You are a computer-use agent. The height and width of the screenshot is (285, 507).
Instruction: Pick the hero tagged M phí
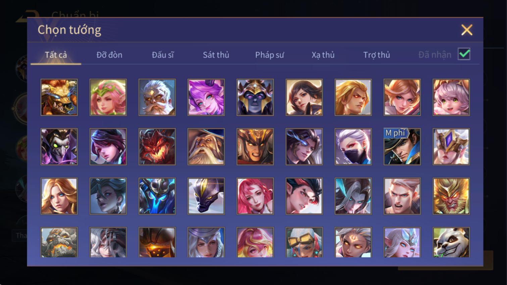click(402, 147)
